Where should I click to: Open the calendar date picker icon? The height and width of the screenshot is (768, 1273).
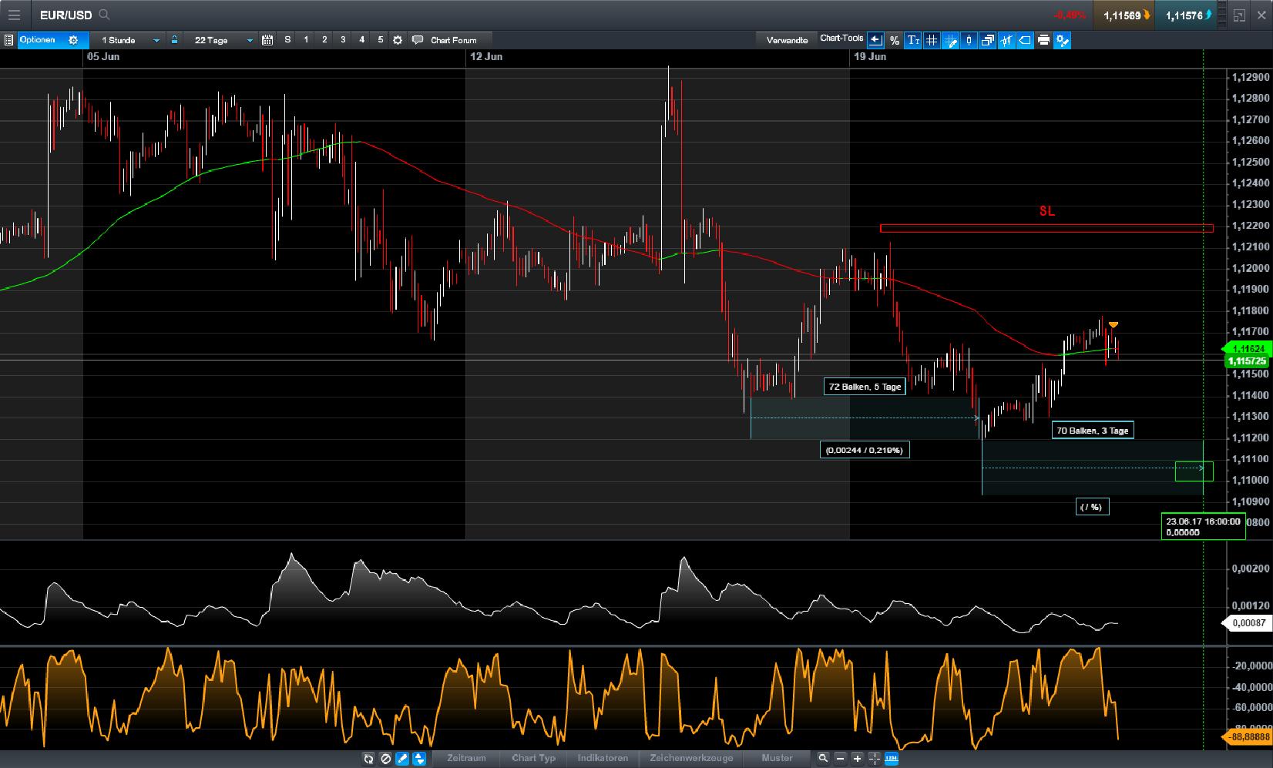pos(268,40)
